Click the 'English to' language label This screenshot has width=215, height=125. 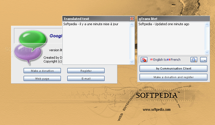(x=160, y=60)
